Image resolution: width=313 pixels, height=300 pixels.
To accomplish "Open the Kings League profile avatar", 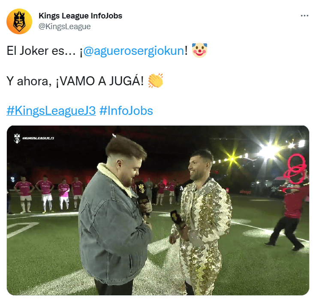I will 19,21.
